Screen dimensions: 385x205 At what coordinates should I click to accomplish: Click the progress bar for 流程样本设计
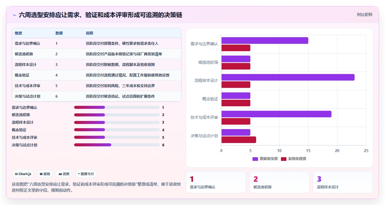pyautogui.click(x=117, y=122)
